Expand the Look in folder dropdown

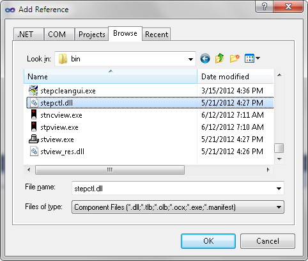[190, 59]
